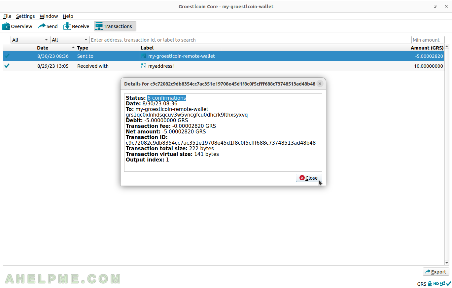The image size is (452, 288).
Task: Click the Net amount -5.00002820 GRS line
Action: [x=166, y=132]
